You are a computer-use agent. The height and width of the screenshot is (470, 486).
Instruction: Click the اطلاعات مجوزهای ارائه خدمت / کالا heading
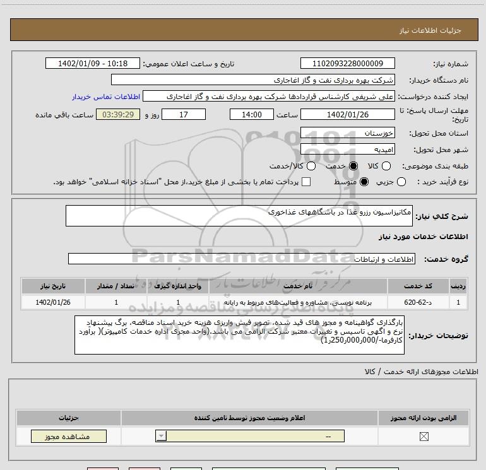click(421, 372)
